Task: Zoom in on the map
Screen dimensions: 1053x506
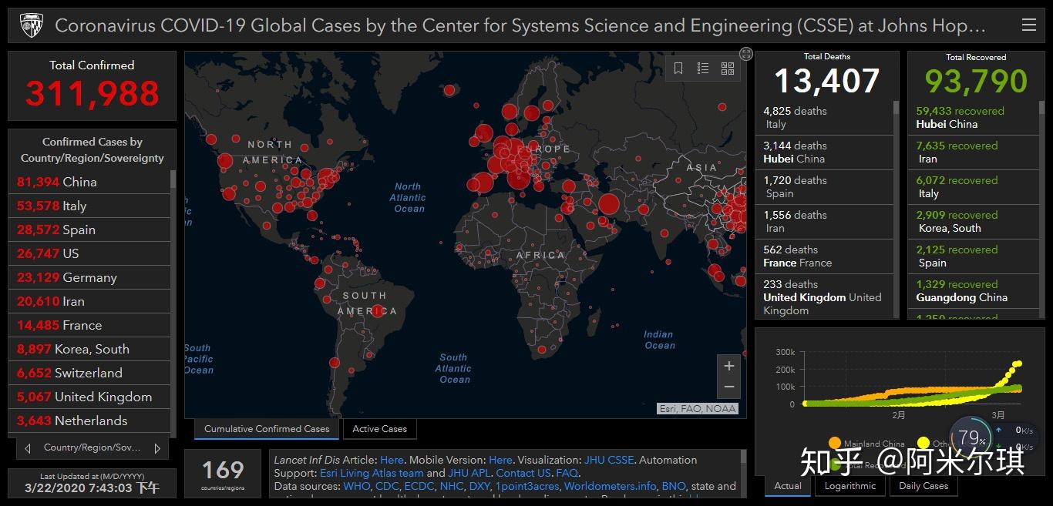Action: tap(729, 366)
